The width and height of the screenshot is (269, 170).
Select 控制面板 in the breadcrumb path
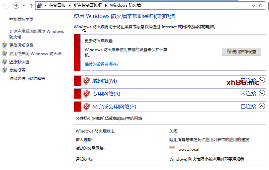tap(57, 5)
